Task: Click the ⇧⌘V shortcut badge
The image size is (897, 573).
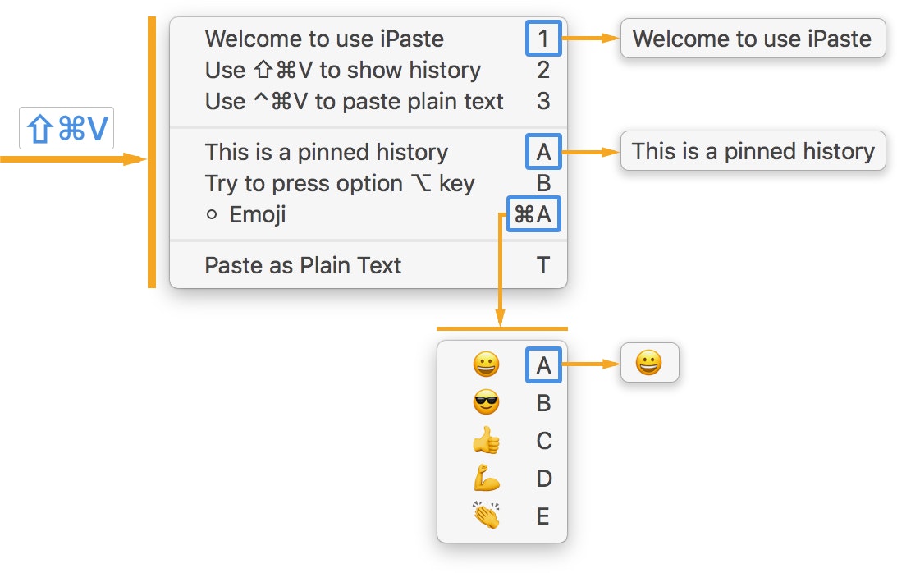Action: coord(66,127)
